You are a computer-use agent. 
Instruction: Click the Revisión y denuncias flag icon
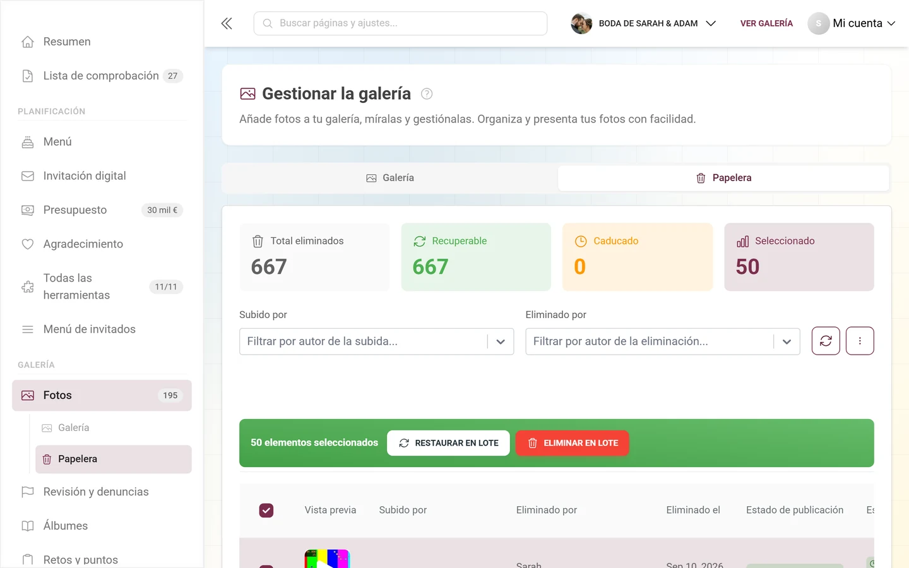point(28,492)
